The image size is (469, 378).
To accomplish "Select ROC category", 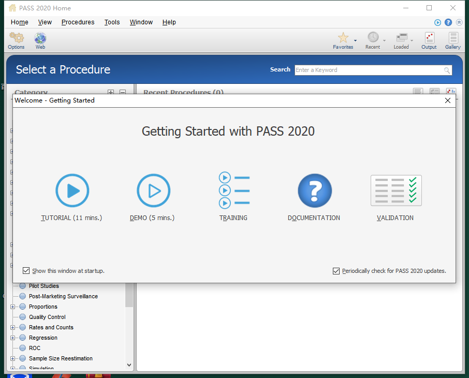I will click(34, 348).
